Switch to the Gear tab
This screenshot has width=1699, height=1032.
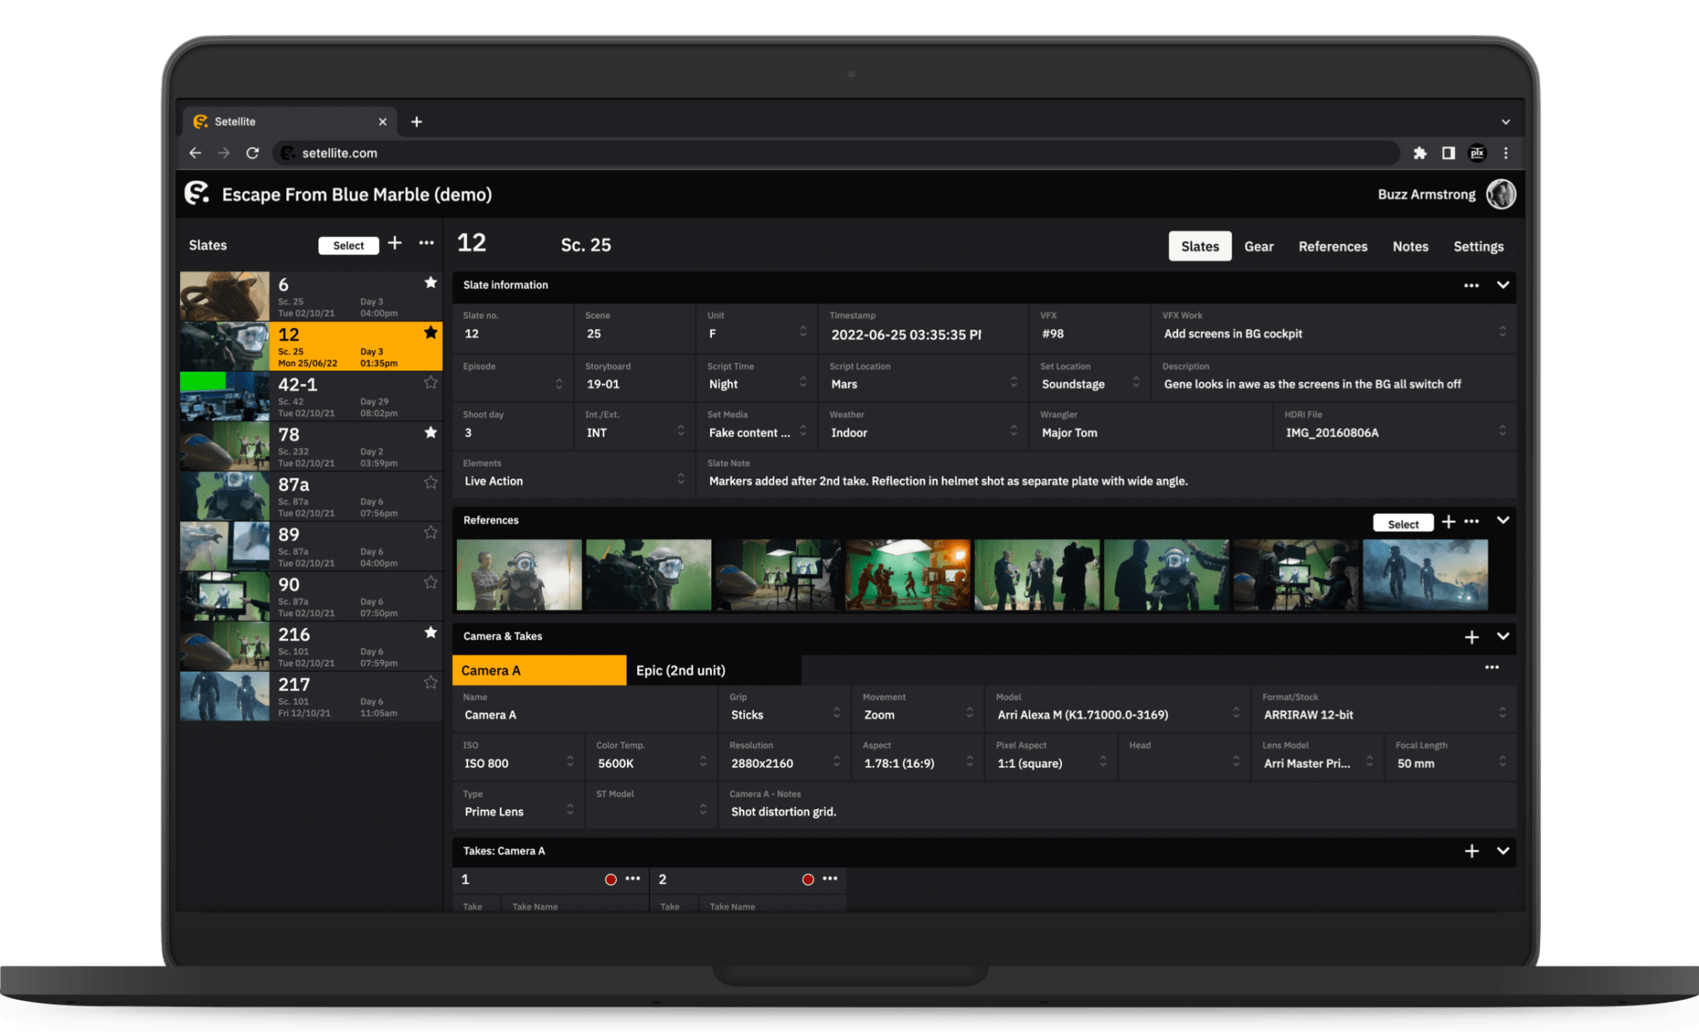[1258, 246]
